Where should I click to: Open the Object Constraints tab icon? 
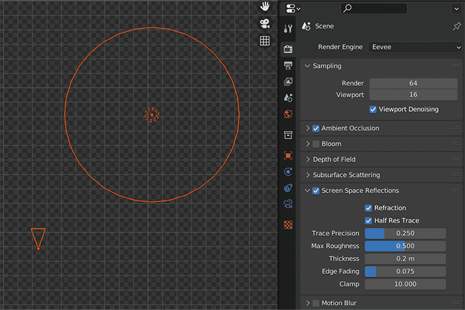(288, 188)
